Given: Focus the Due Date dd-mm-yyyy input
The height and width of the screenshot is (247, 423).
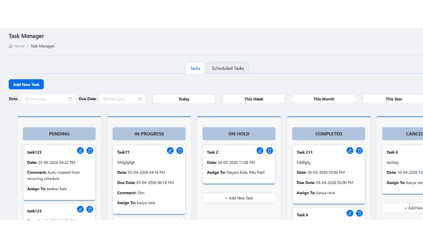Looking at the screenshot, I should [122, 99].
